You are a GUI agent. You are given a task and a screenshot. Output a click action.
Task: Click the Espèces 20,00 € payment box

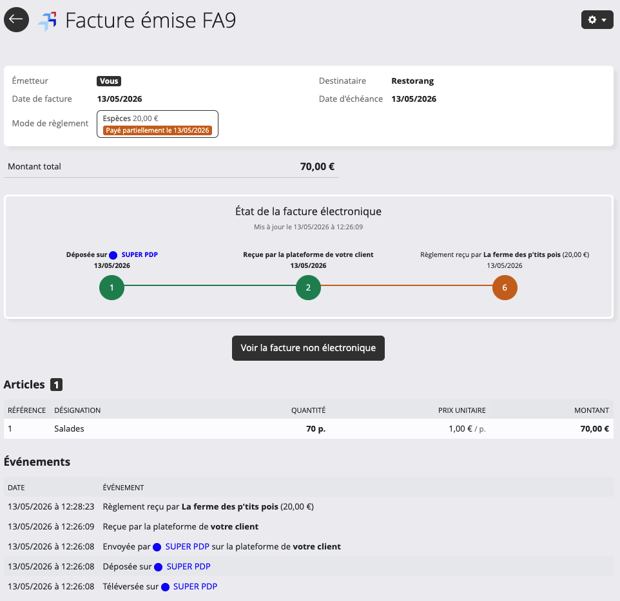157,124
